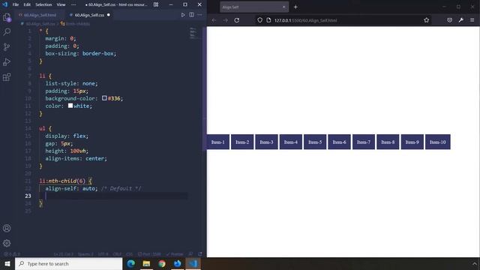Click the unsaved dot on the CSS tab
The image size is (480, 270).
point(108,15)
